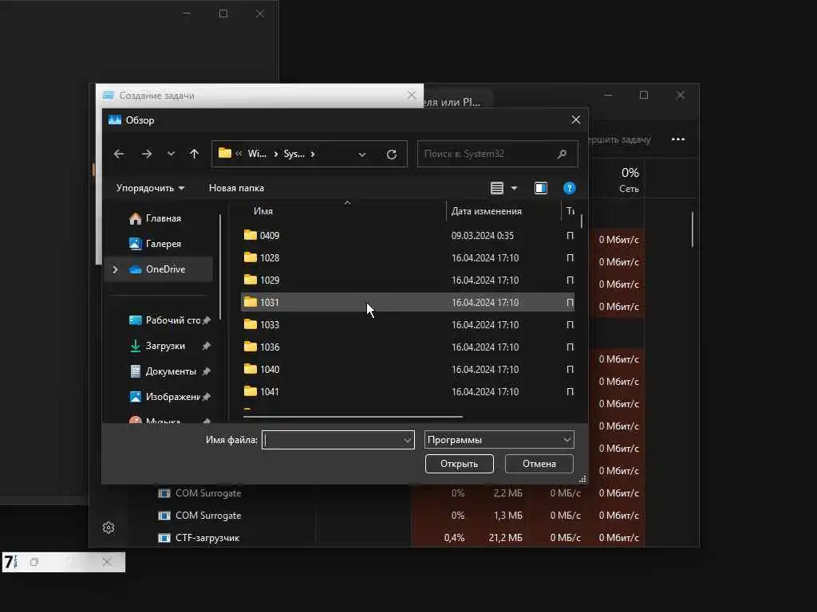Click the horizontal scrollbar in file list
This screenshot has height=612, width=817.
tap(353, 417)
